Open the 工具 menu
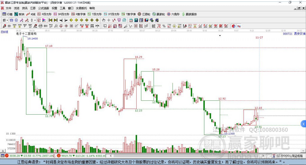The image size is (306, 165). tap(62, 8)
